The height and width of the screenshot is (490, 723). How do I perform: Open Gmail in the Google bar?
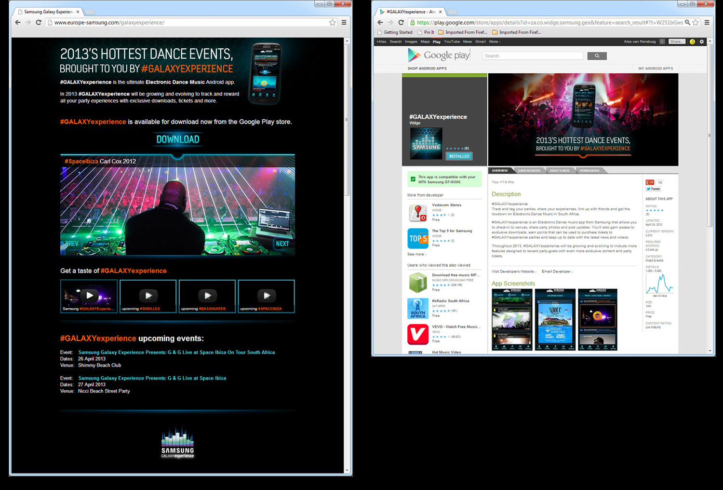point(481,41)
